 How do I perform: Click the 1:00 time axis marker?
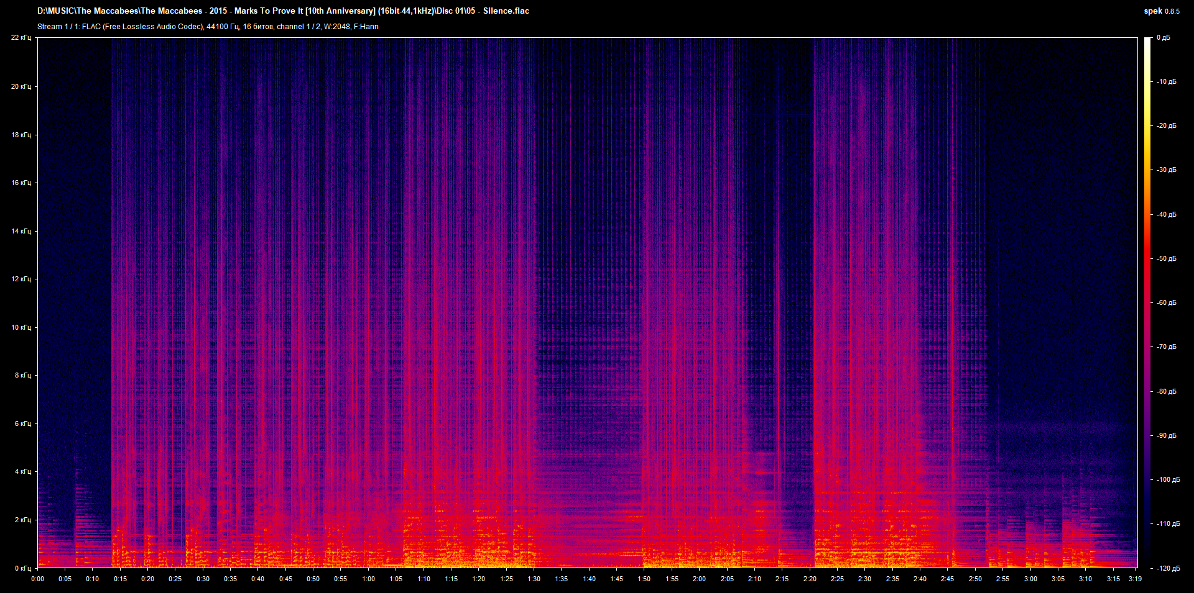pos(368,579)
